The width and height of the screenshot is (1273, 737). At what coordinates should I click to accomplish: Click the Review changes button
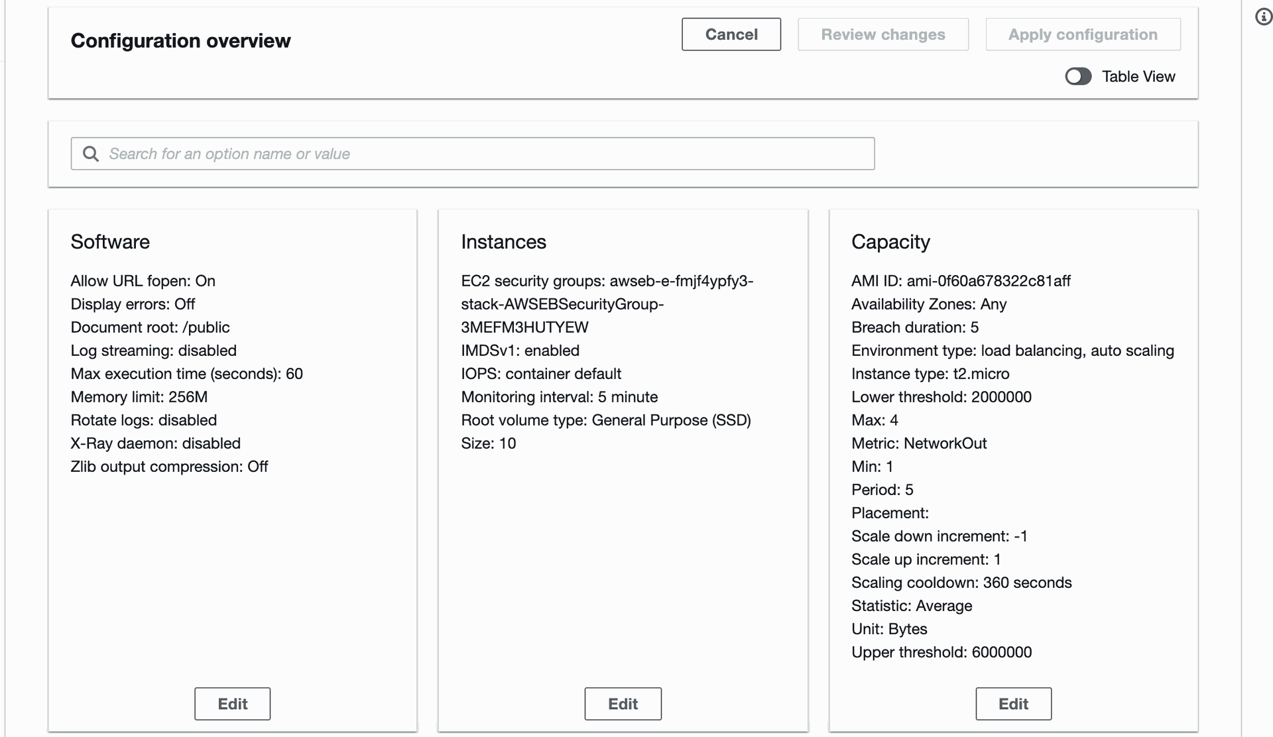pyautogui.click(x=883, y=34)
